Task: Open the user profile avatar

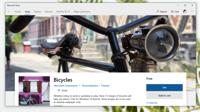Action: 184,11
